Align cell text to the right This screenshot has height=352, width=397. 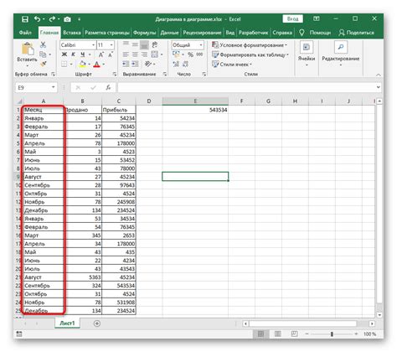coord(144,54)
